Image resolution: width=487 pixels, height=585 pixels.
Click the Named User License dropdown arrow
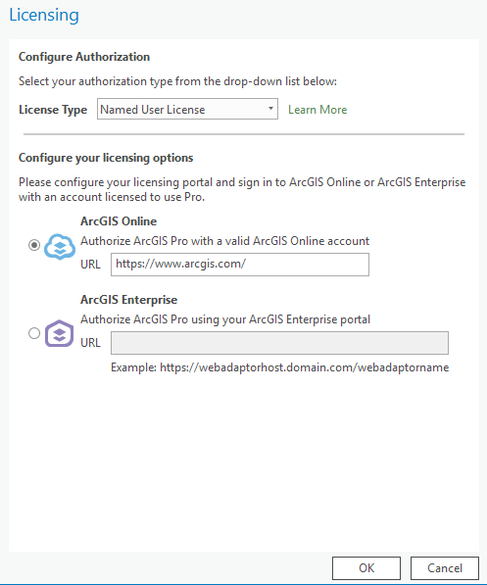[270, 109]
